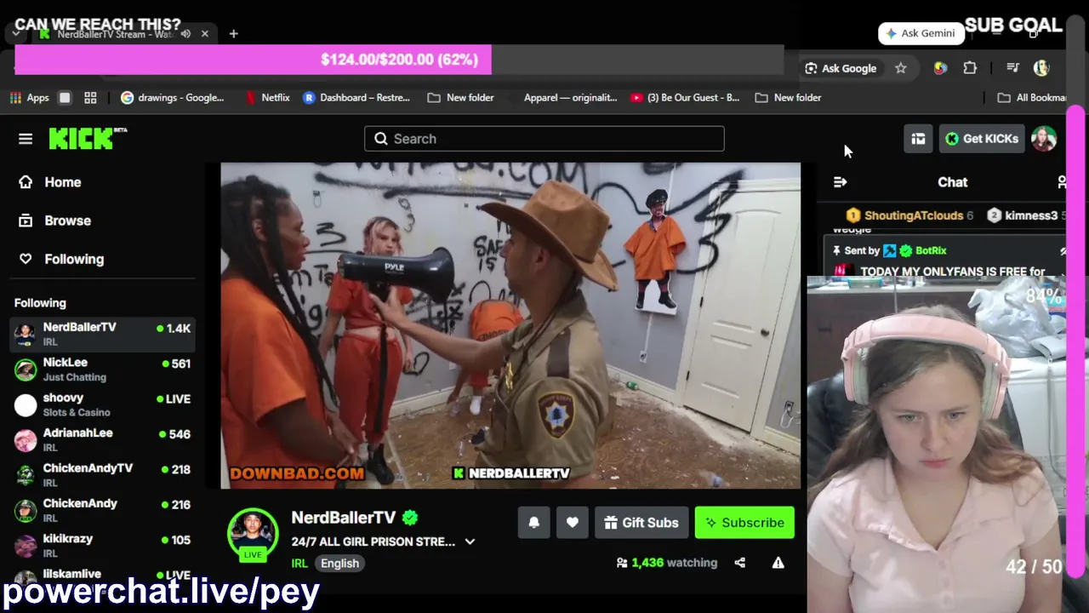Open the media controls icon in toolbar
The image size is (1089, 613).
point(1012,68)
